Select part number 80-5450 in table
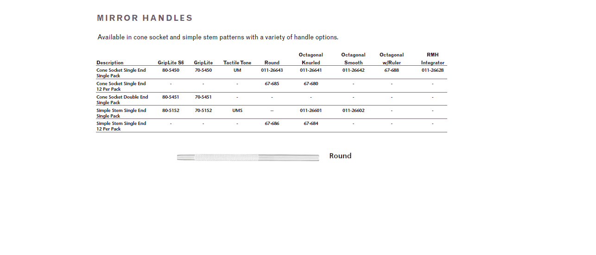This screenshot has height=255, width=596. [x=171, y=70]
